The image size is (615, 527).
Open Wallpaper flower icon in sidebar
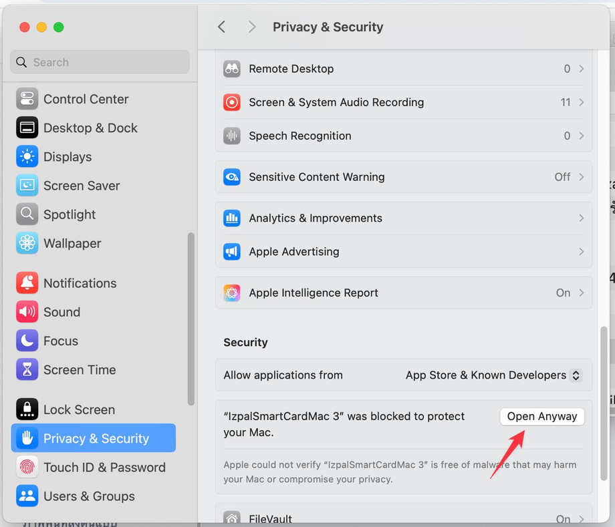pyautogui.click(x=27, y=243)
